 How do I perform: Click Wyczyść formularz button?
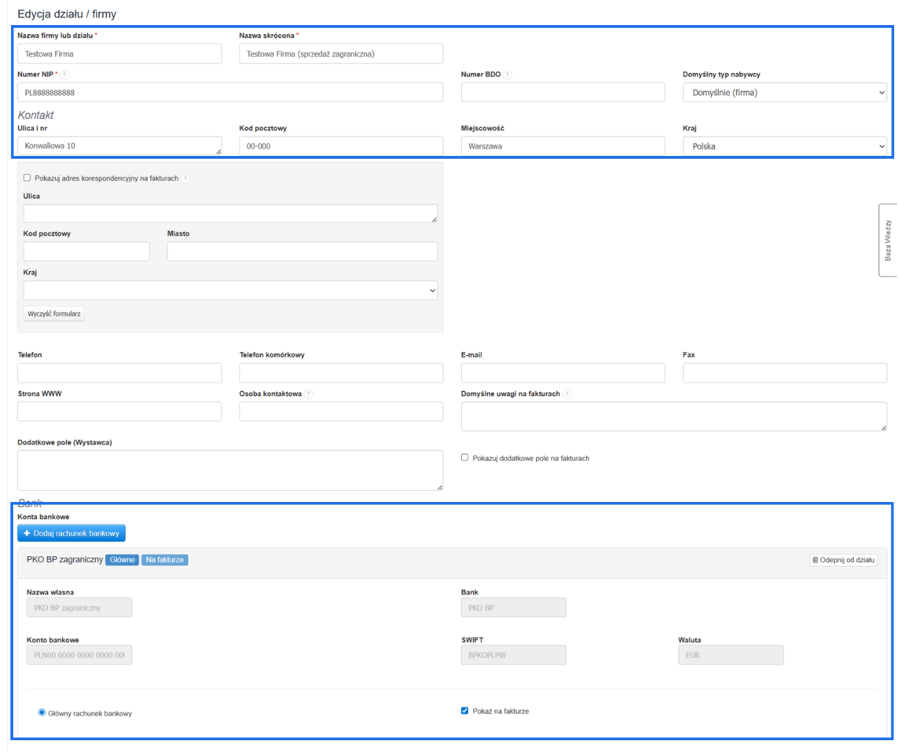click(54, 314)
